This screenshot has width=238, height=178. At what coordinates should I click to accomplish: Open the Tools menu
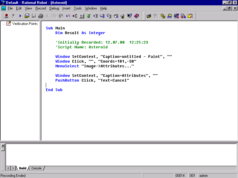click(78, 8)
